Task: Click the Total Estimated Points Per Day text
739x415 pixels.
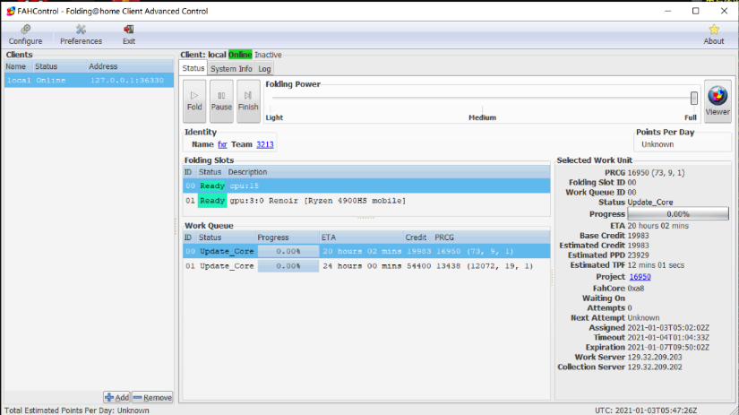Action: point(77,411)
